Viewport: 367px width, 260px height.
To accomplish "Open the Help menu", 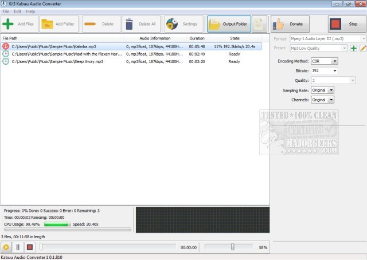I will pyautogui.click(x=30, y=11).
